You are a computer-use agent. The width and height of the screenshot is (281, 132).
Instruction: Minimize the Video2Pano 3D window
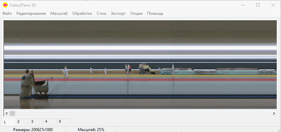(243, 5)
